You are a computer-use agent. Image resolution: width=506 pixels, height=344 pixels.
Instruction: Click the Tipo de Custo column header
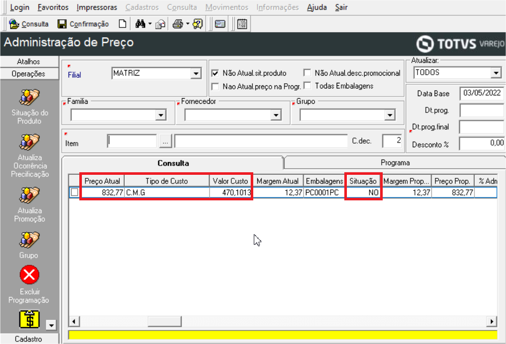[166, 181]
